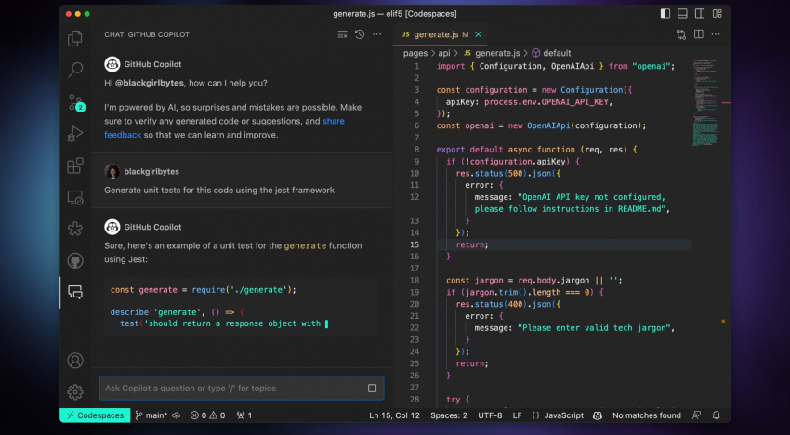The image size is (790, 435).
Task: Open the Remote Explorer view
Action: [75, 198]
